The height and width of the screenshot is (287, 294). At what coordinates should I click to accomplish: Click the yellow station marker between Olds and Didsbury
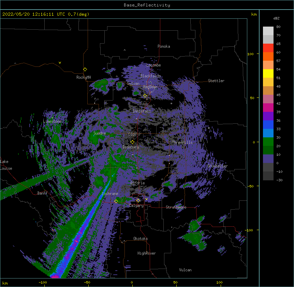[132, 142]
